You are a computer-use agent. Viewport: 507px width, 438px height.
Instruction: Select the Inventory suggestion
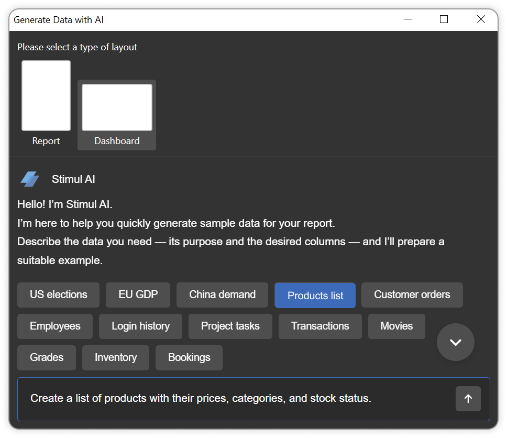[115, 357]
